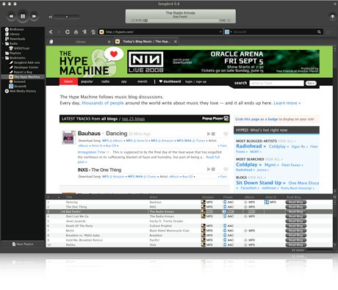The height and width of the screenshot is (290, 338).
Task: Click the previous track button
Action: 12,16
